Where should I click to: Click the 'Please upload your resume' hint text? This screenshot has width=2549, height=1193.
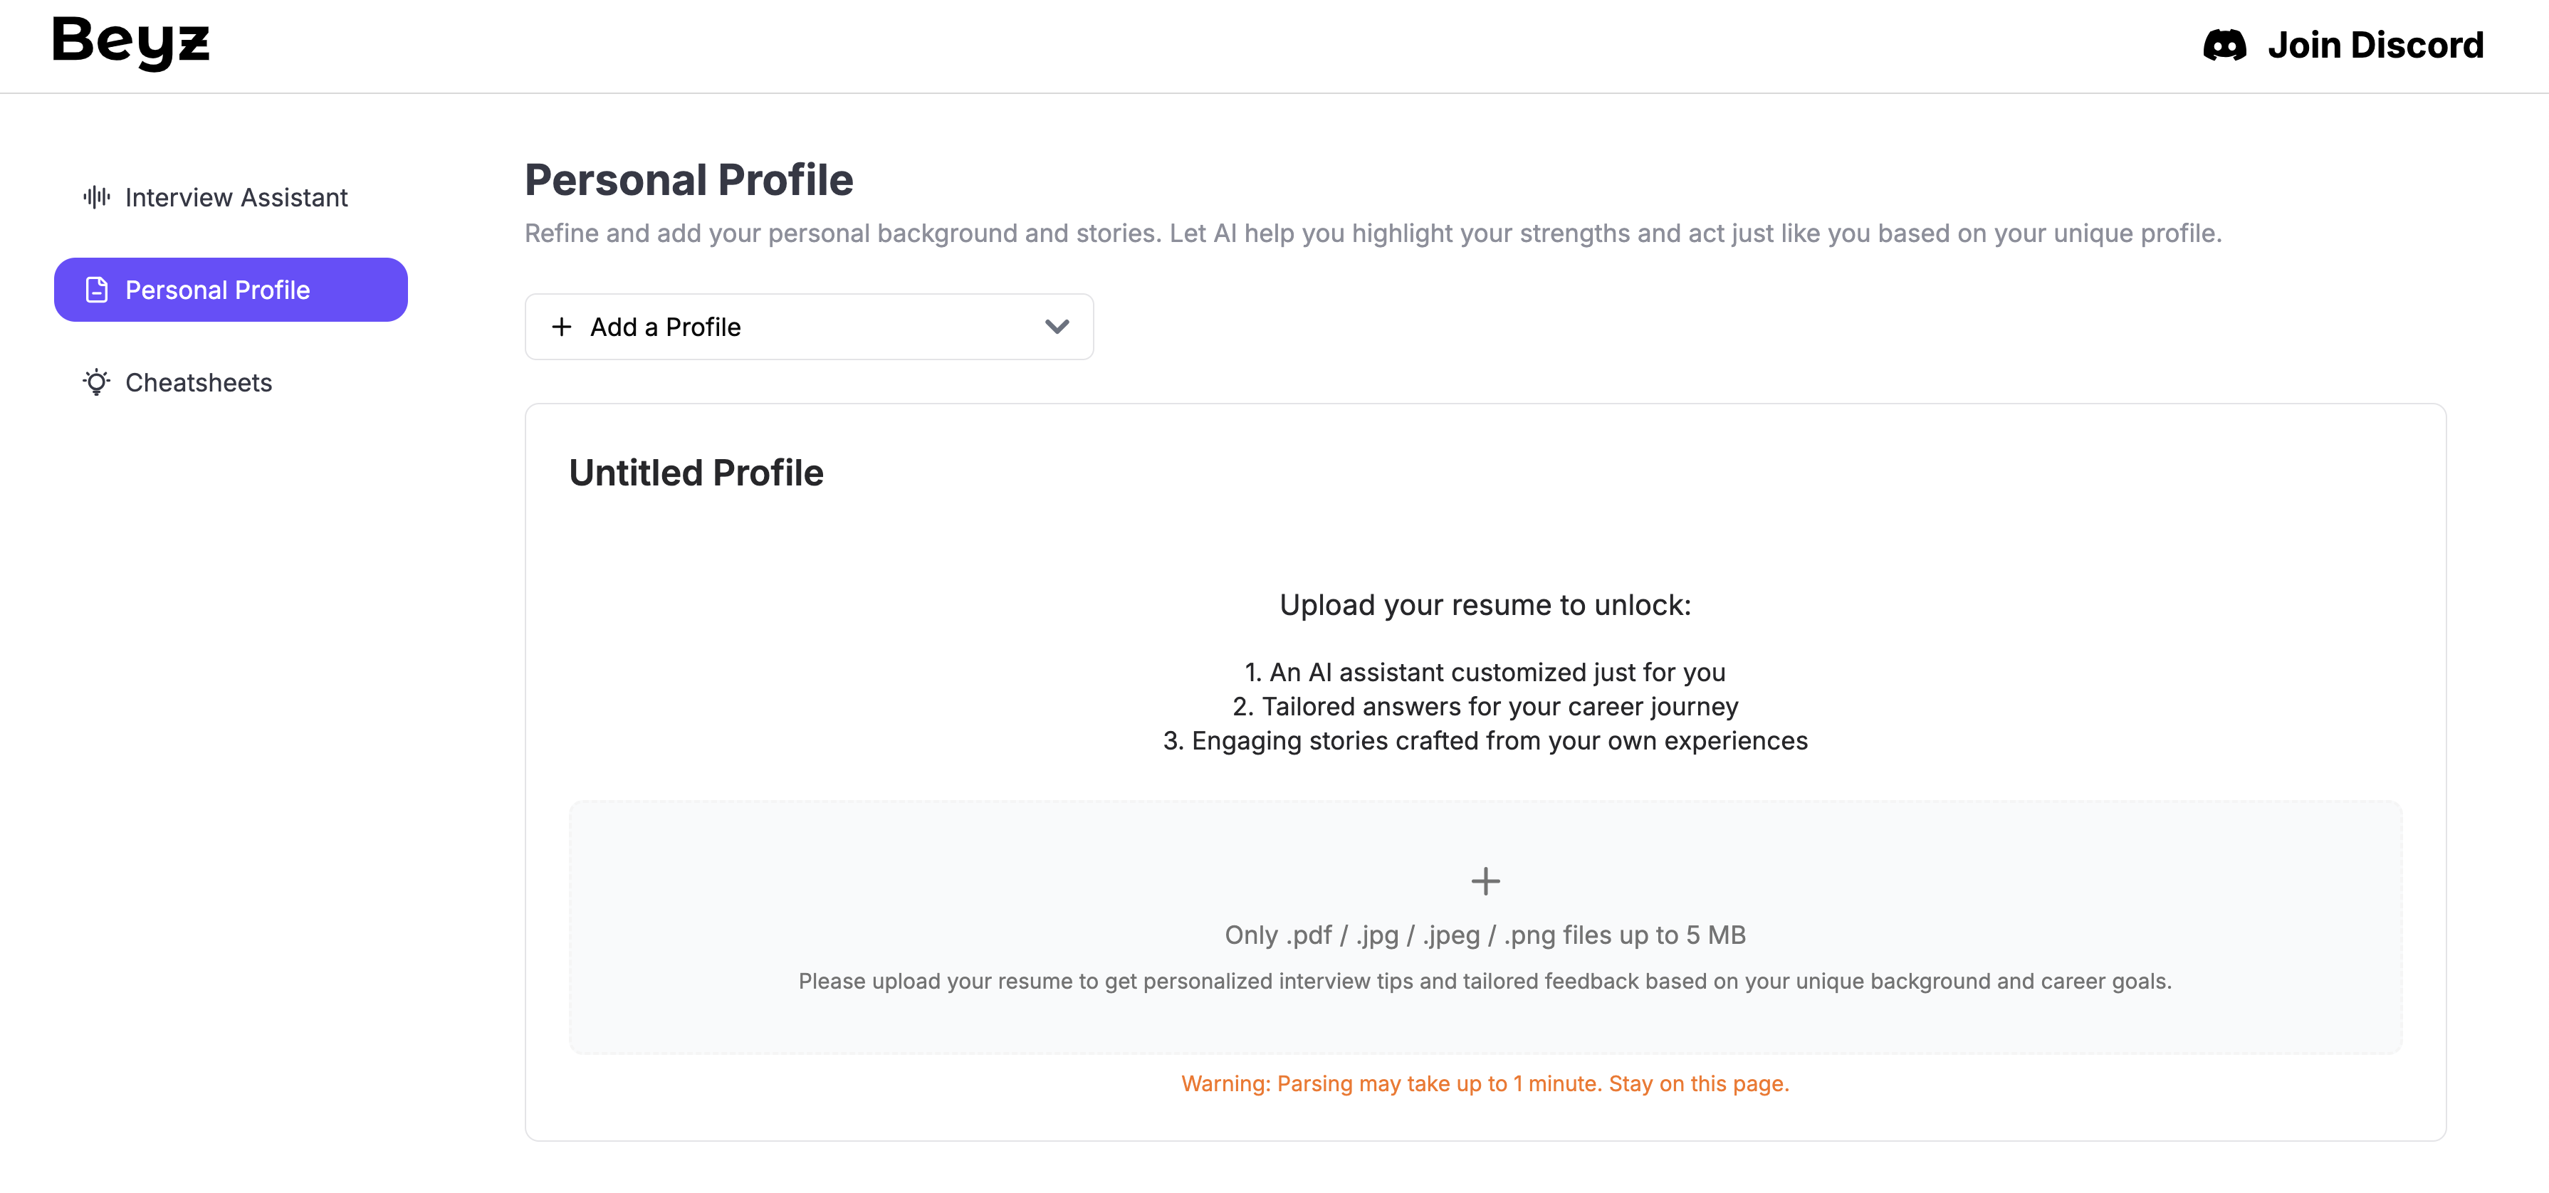coord(1485,982)
